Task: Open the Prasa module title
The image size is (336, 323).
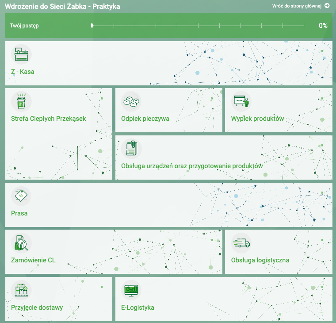Action: [19, 213]
